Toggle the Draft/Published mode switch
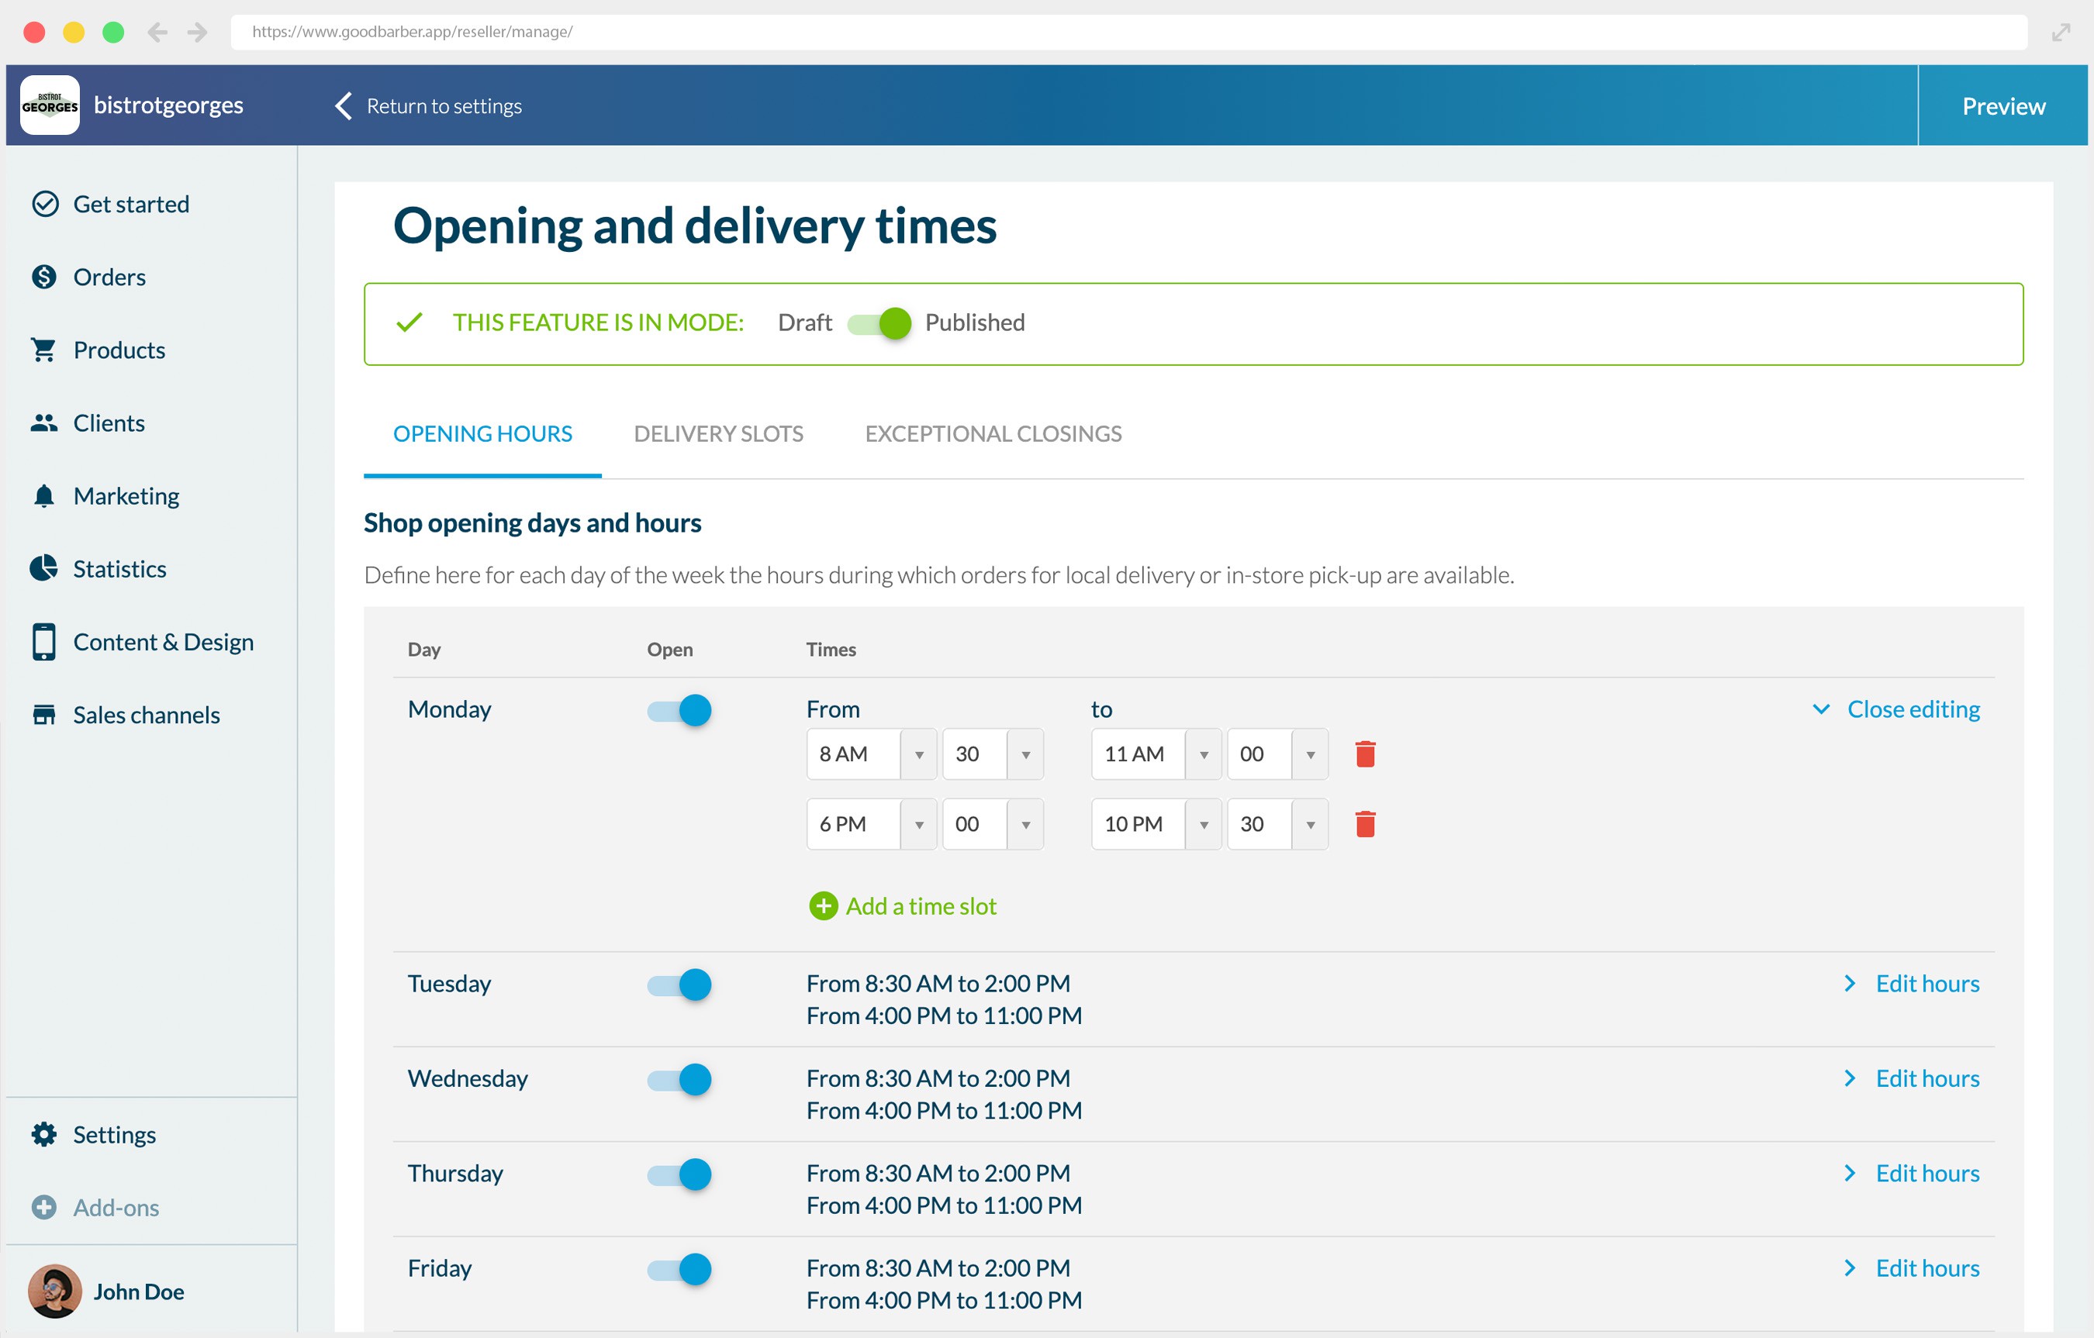 tap(879, 322)
